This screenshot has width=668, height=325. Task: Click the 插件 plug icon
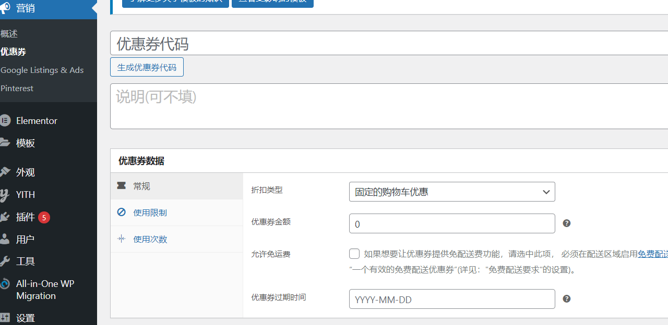[5, 217]
